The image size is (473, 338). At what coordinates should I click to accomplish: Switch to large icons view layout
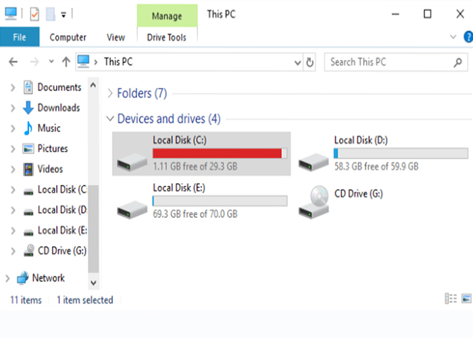[x=466, y=299]
